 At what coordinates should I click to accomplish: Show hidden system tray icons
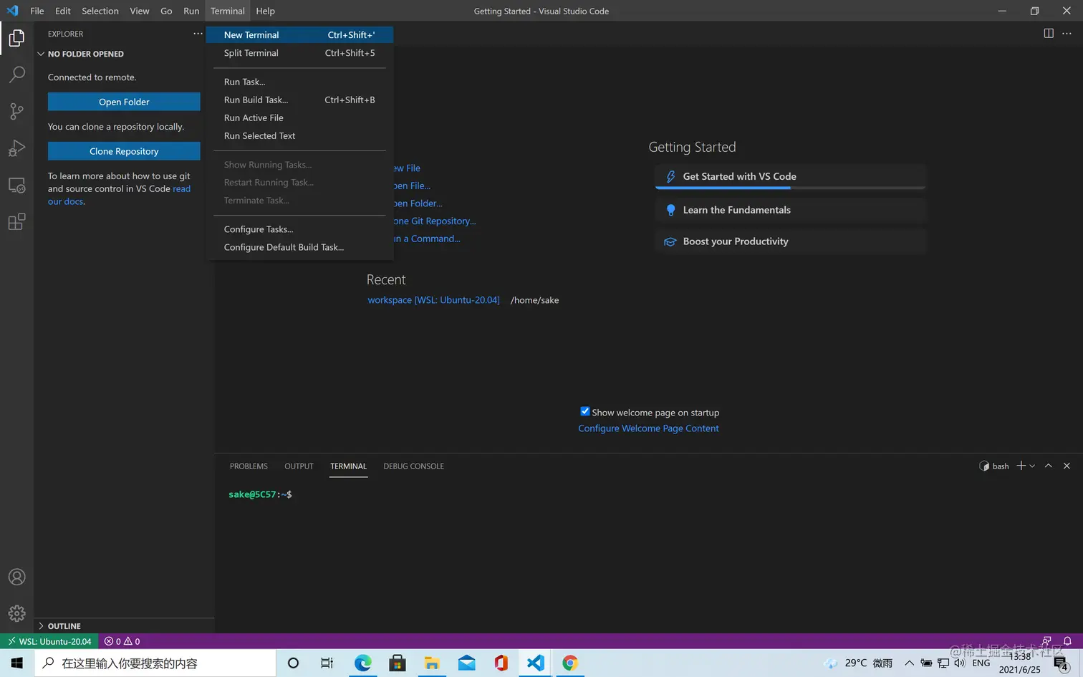pos(909,663)
